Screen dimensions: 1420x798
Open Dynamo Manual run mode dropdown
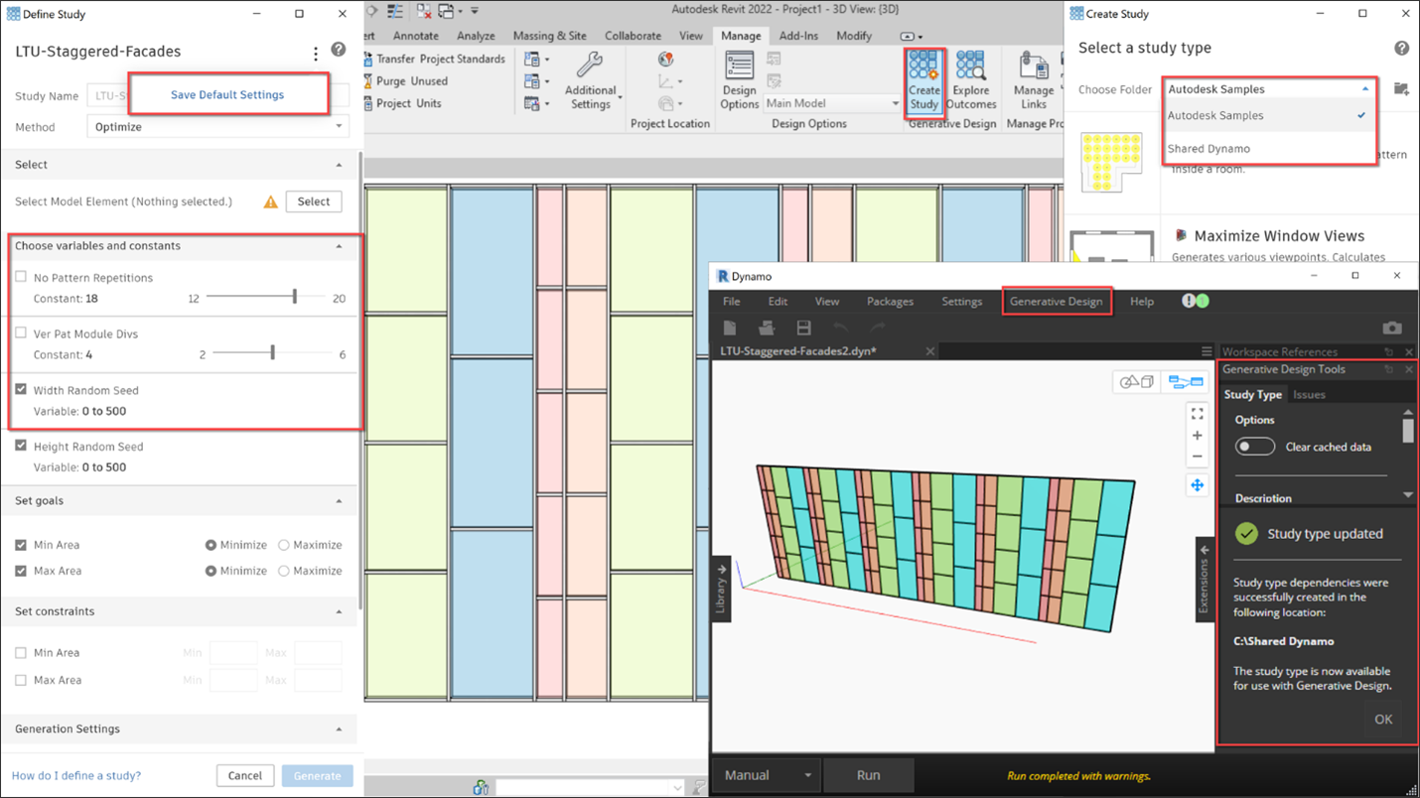[x=767, y=775]
